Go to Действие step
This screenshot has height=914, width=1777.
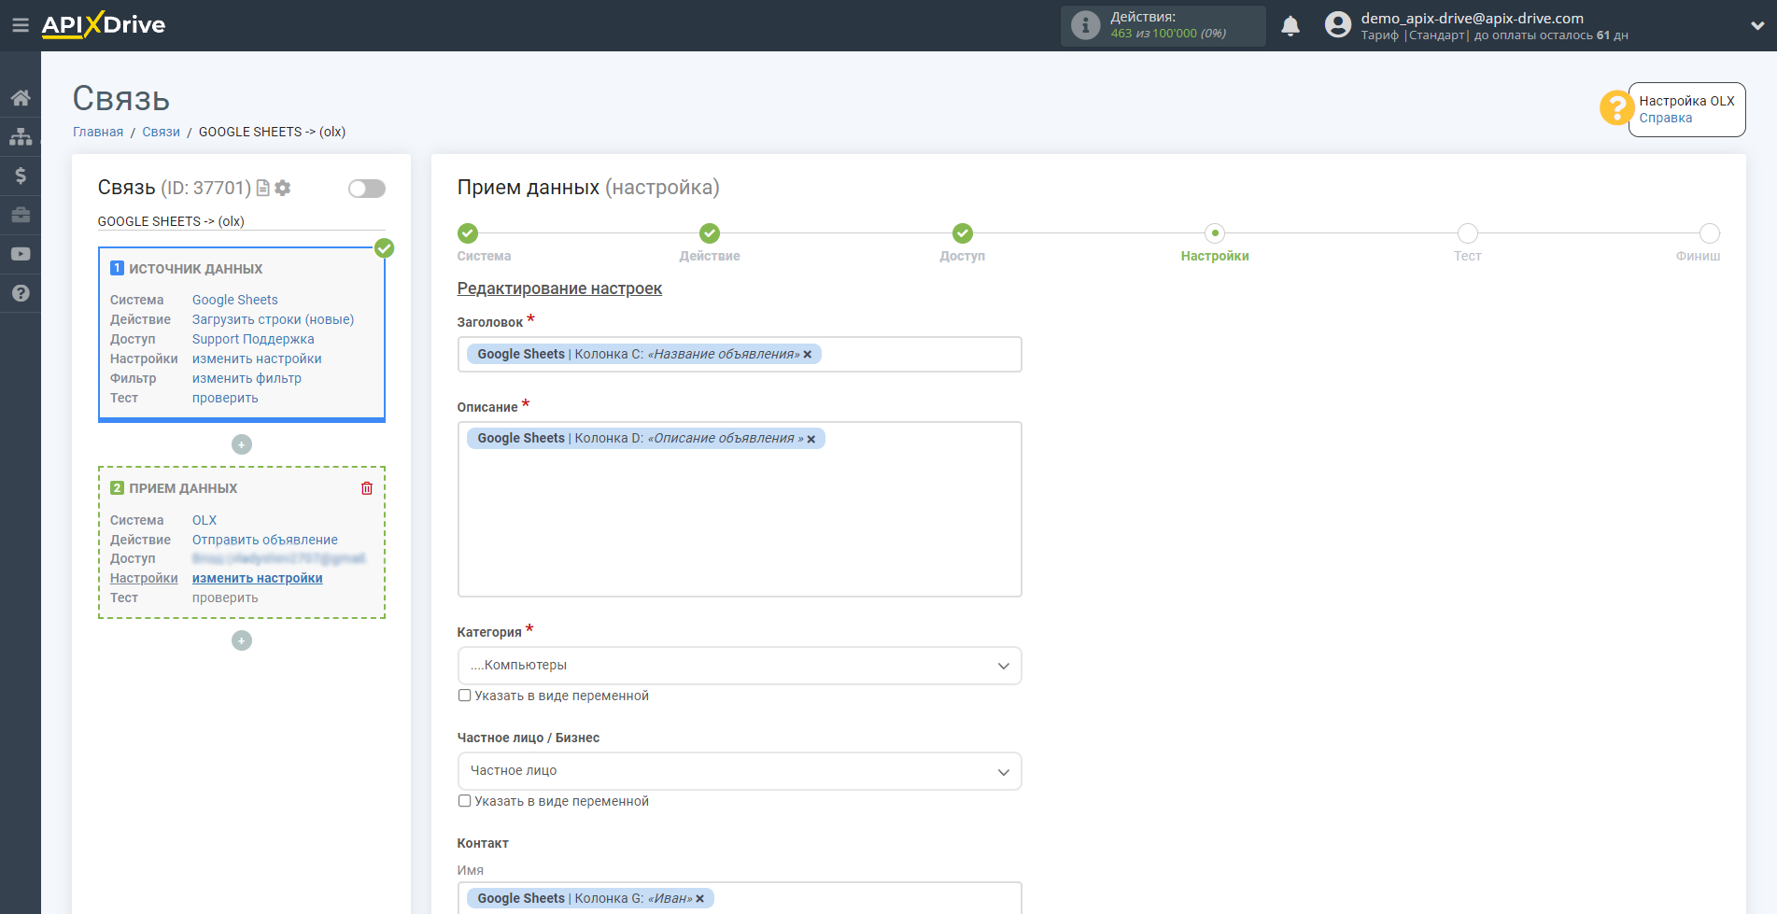click(x=710, y=233)
